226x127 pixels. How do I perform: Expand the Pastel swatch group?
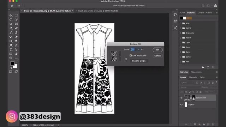coord(181,38)
